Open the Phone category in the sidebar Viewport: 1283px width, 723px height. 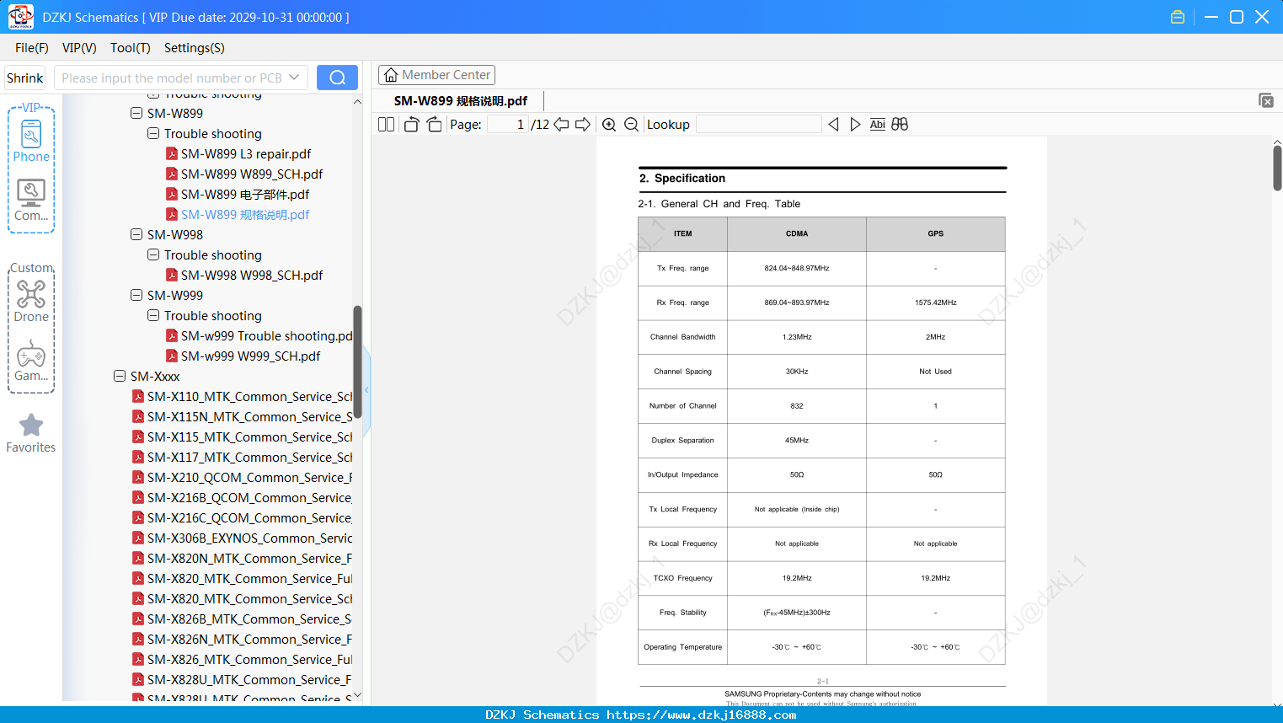point(31,141)
